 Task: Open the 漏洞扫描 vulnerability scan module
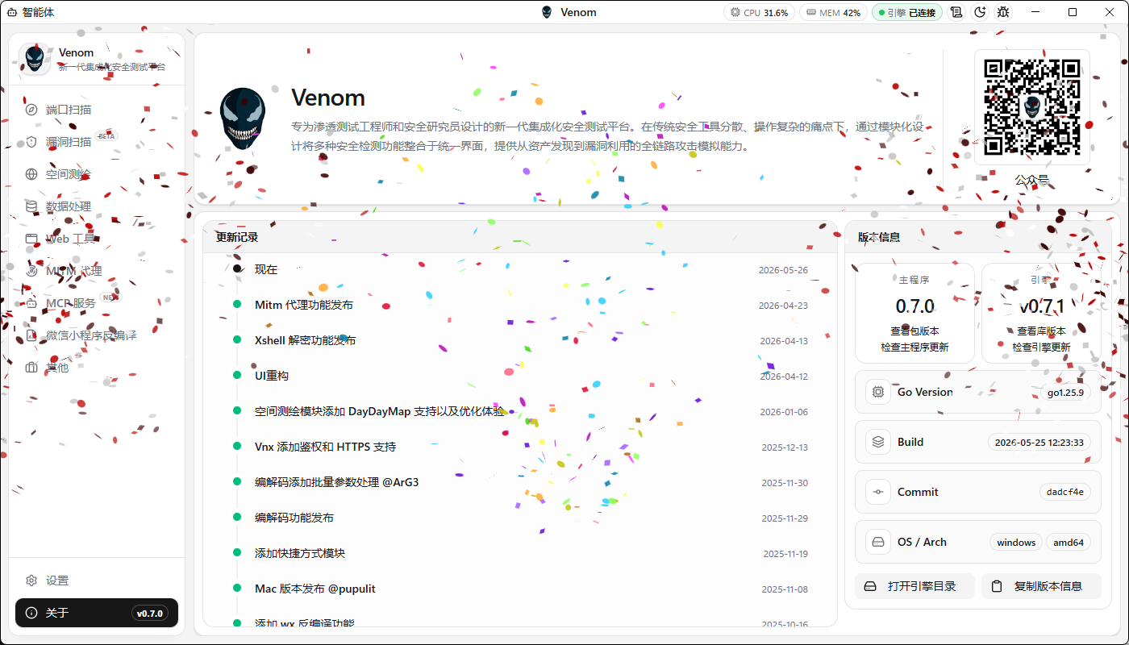pyautogui.click(x=97, y=142)
